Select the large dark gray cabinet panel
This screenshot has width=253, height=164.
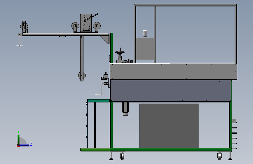(169, 126)
